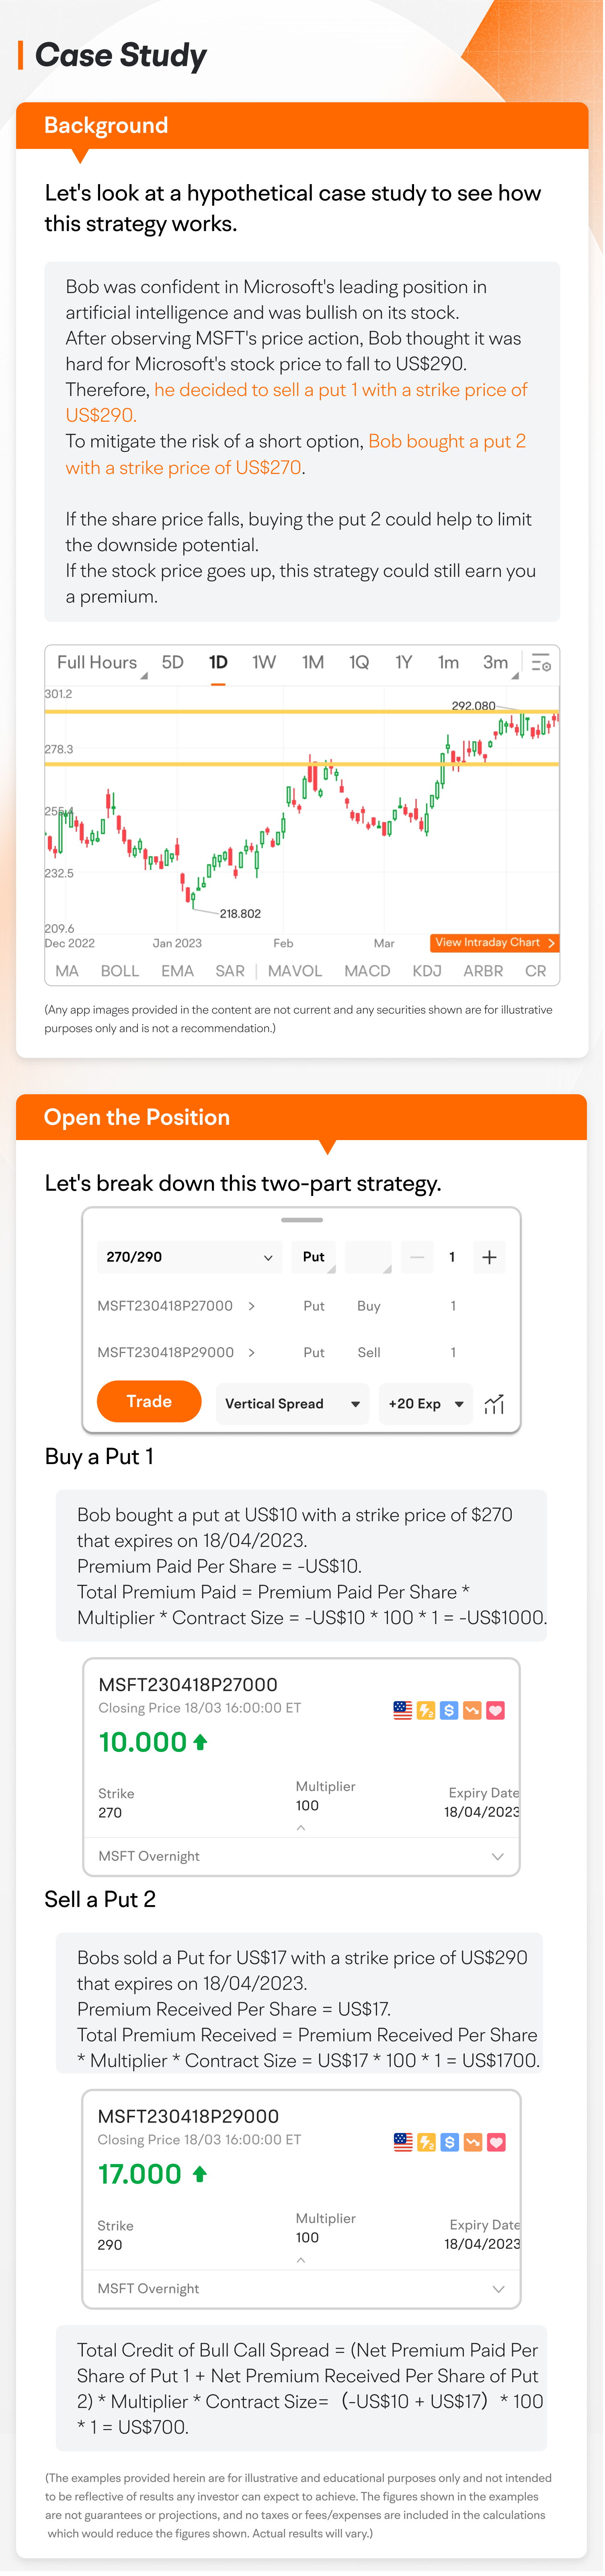
Task: Select the 1W chart timeframe tab
Action: coord(264,663)
